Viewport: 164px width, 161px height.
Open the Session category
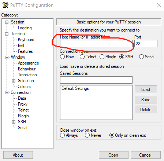[x=18, y=22]
